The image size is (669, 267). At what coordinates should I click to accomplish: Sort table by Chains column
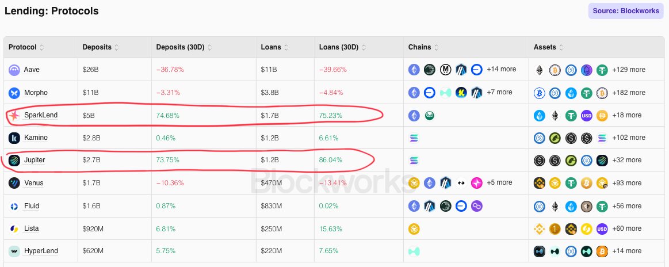[x=436, y=47]
